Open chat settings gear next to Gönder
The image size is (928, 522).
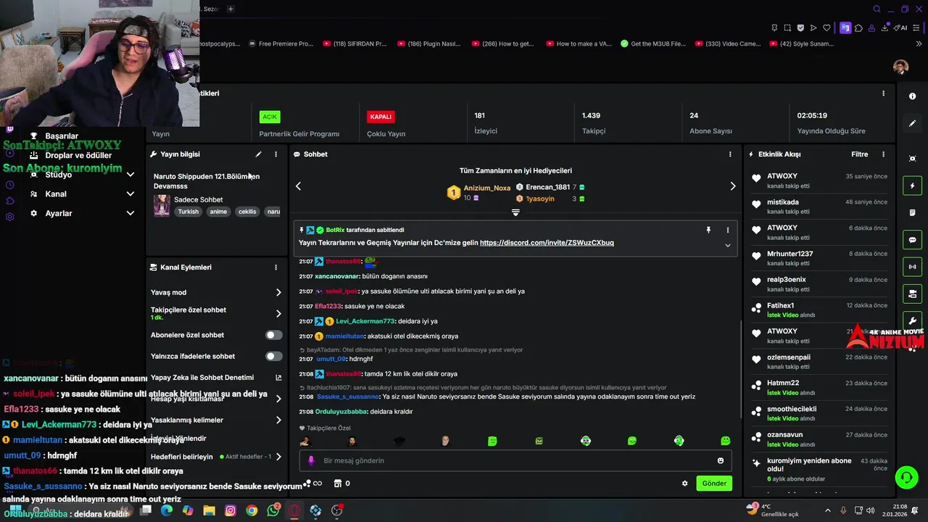pos(684,484)
